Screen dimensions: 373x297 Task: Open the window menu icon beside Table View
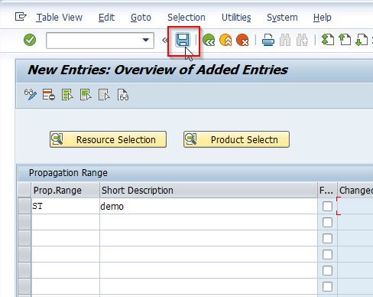pos(21,17)
